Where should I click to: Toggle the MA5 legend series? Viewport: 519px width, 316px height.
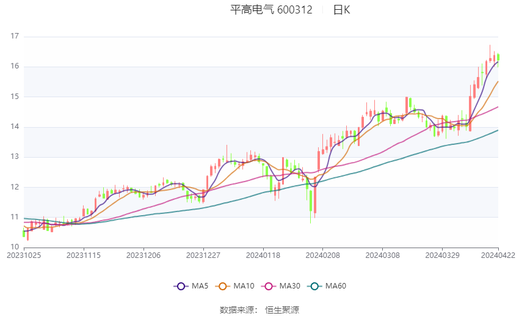tap(191, 286)
